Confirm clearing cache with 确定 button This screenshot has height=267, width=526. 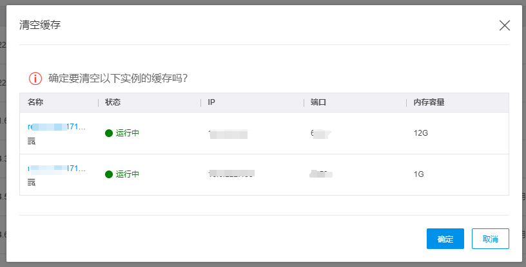[445, 239]
